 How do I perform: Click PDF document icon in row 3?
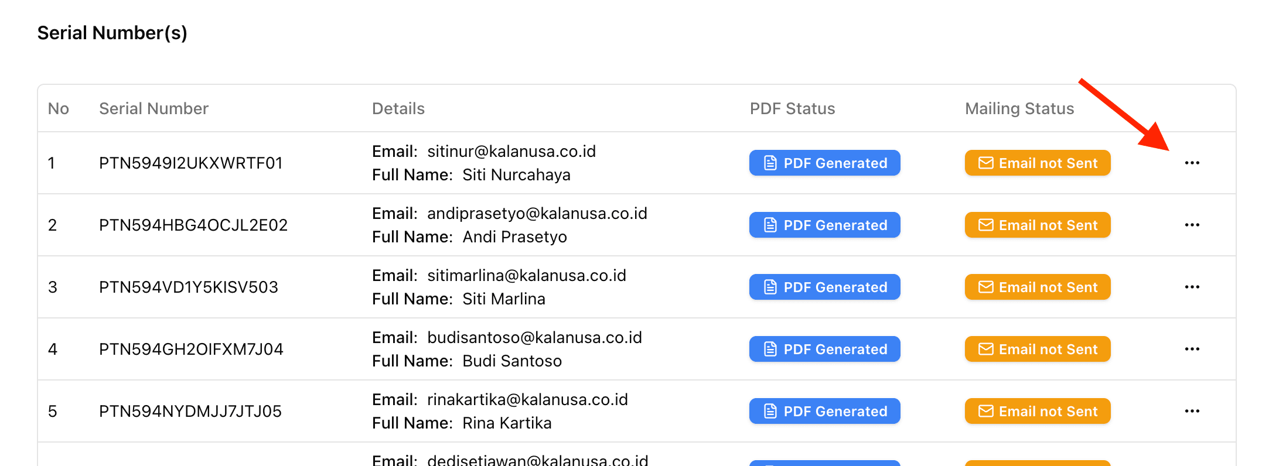(770, 287)
